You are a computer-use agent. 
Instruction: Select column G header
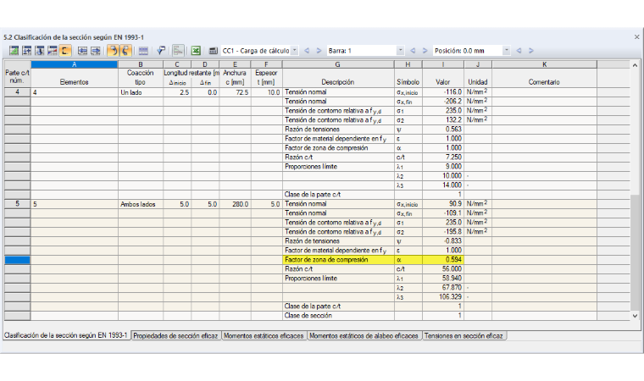337,64
